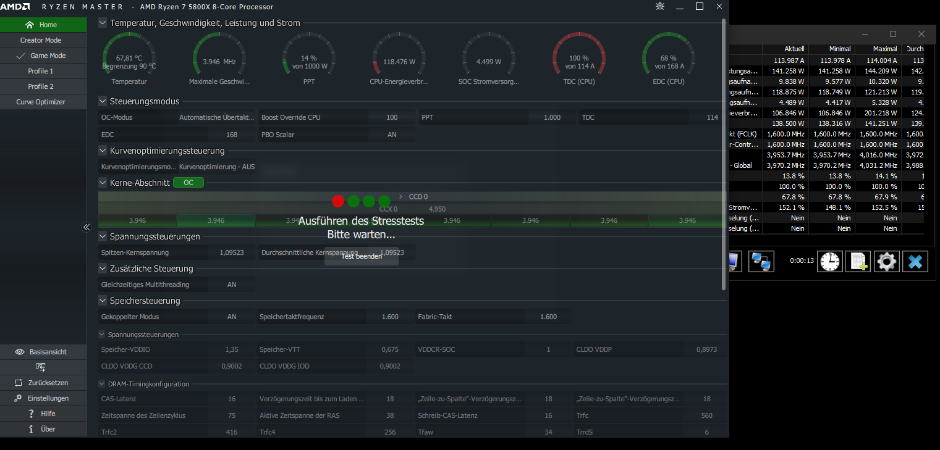The height and width of the screenshot is (450, 940).
Task: Click the blue X icon in sensor toolbar
Action: tap(915, 261)
